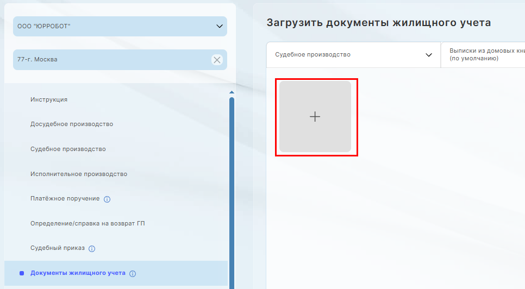Select Платёжное поручение menu item
Screen dimensions: 525x289
[x=65, y=198]
